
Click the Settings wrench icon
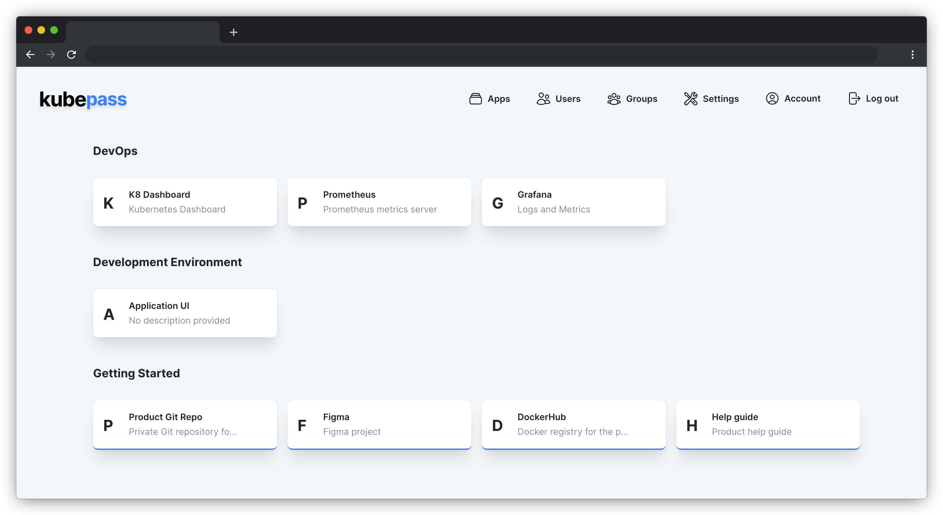pyautogui.click(x=690, y=99)
